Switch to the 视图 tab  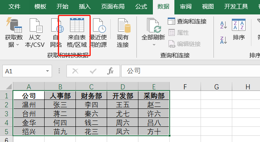(208, 7)
